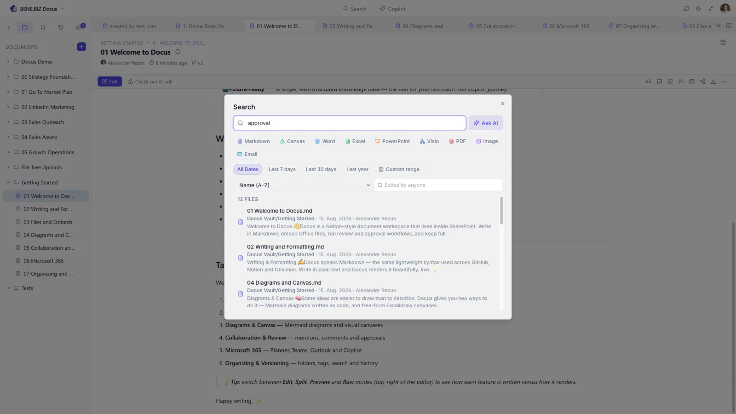The image size is (736, 414).
Task: Click the share icon
Action: pos(702,81)
